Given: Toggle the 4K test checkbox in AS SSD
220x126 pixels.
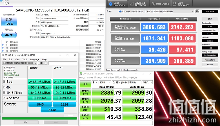Looking at the screenshot, I should tap(4, 87).
